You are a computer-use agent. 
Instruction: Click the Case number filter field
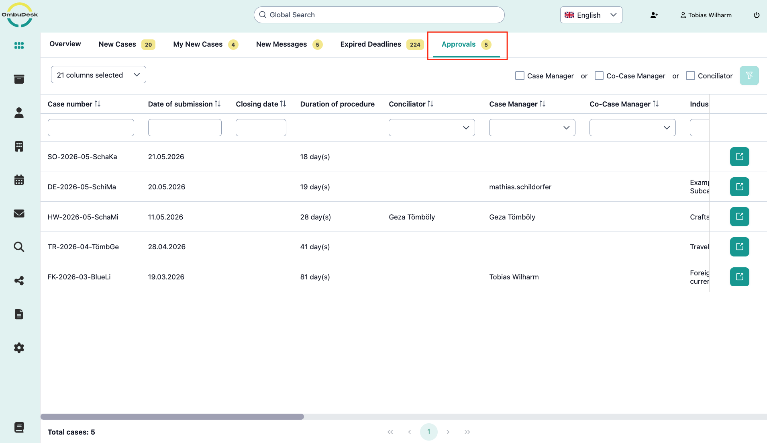coord(91,127)
